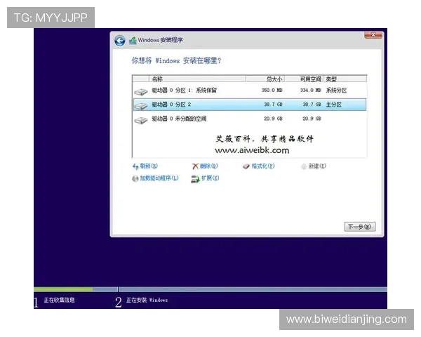The width and height of the screenshot is (421, 337).
Task: Click the 系统分区 type cell
Action: [336, 91]
